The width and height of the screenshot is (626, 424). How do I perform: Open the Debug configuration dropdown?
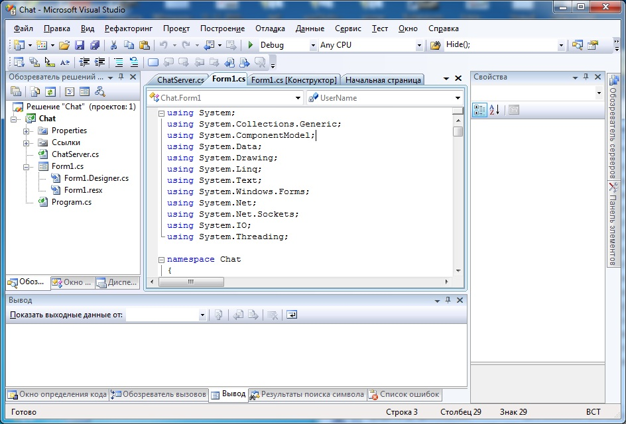pyautogui.click(x=313, y=46)
